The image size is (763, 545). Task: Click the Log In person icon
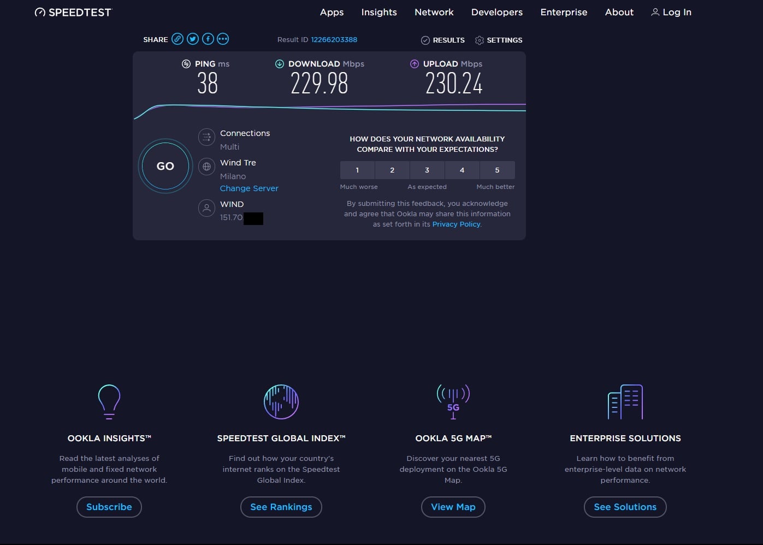655,12
